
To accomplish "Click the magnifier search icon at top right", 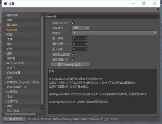I will (158, 9).
